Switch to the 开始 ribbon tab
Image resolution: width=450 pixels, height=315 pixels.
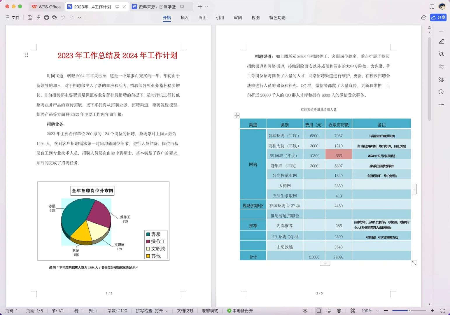pos(167,18)
